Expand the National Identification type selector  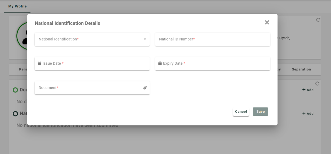pos(90,39)
